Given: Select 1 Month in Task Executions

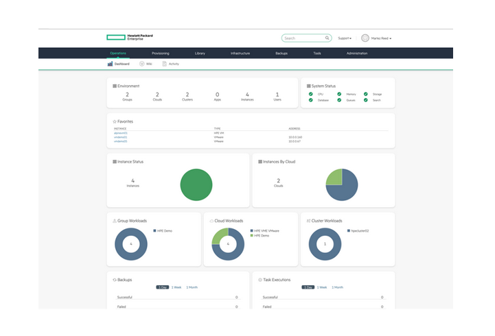Looking at the screenshot, I should pyautogui.click(x=337, y=287).
